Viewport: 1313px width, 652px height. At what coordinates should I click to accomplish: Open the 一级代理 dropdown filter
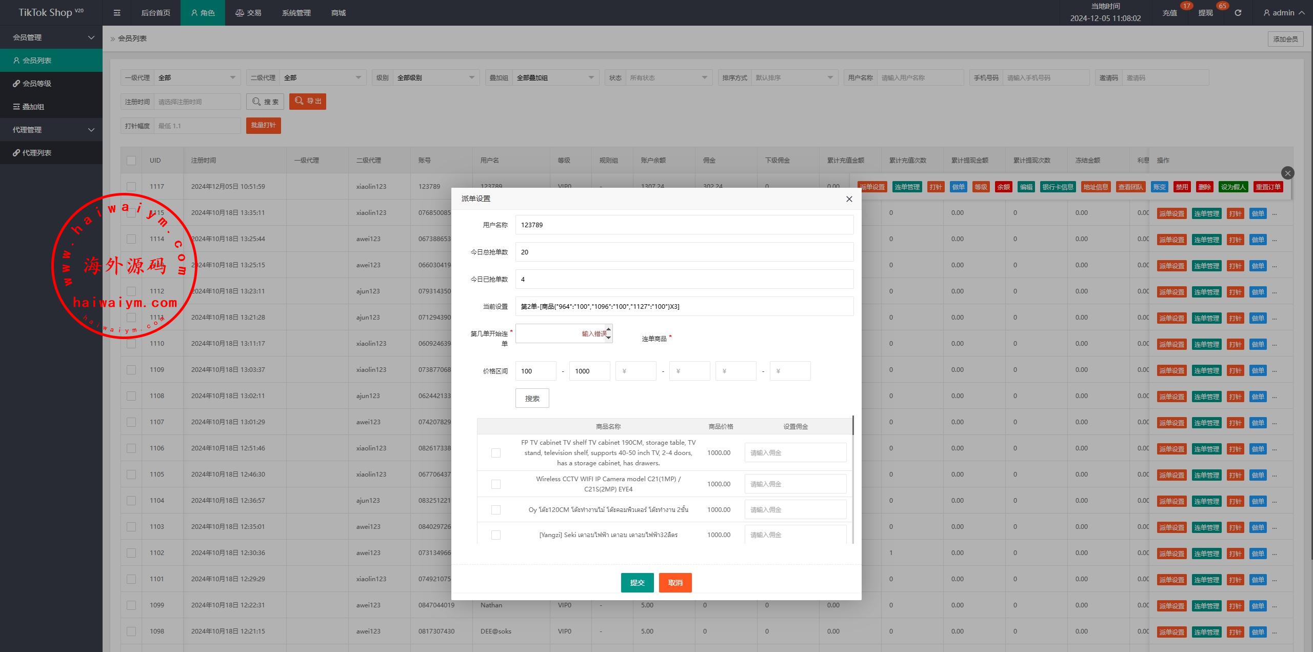(197, 78)
